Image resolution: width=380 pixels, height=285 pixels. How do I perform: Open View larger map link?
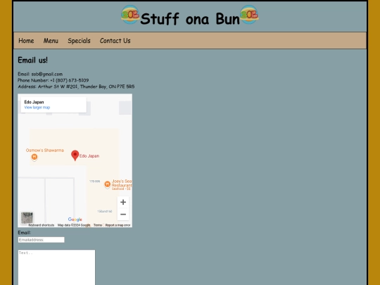[37, 108]
